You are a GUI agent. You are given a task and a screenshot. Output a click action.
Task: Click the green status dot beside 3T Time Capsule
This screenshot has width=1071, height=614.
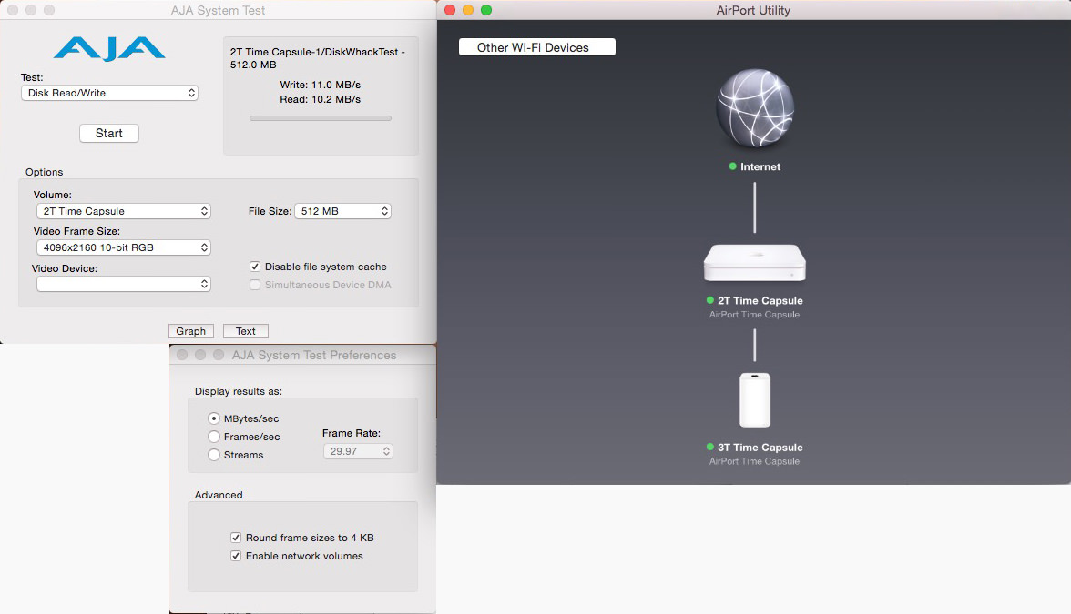pos(709,447)
